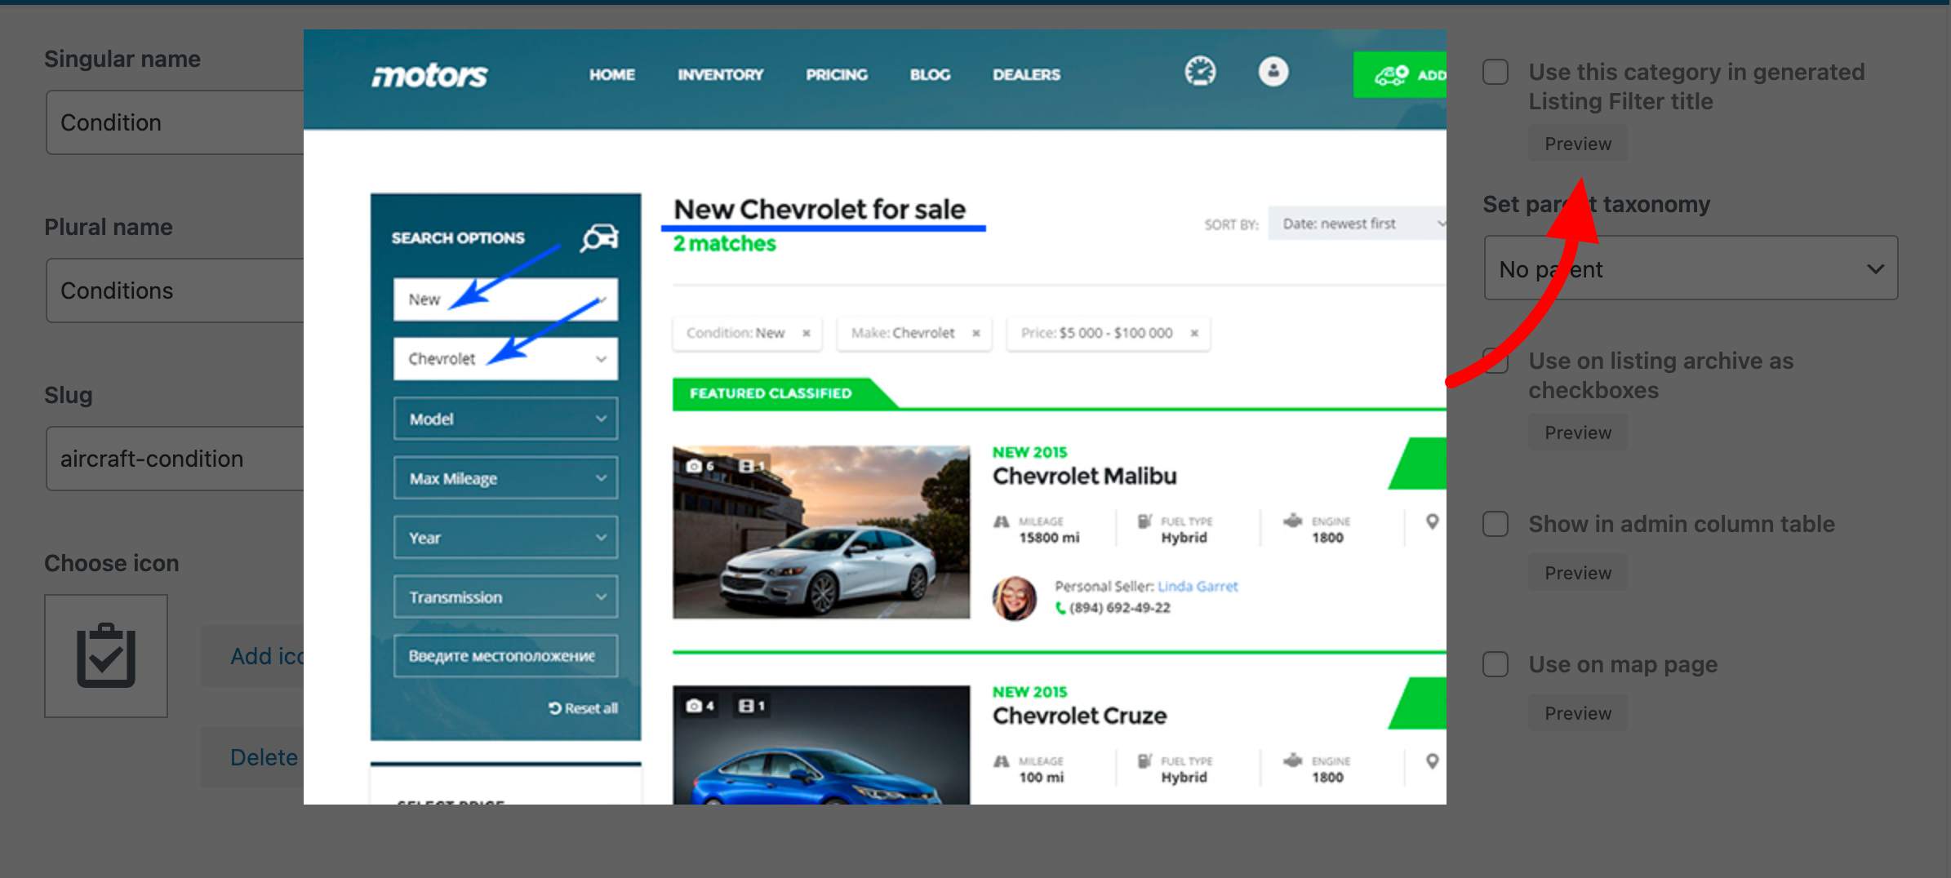Go to the Dealers menu item
The height and width of the screenshot is (878, 1951).
(x=1026, y=75)
